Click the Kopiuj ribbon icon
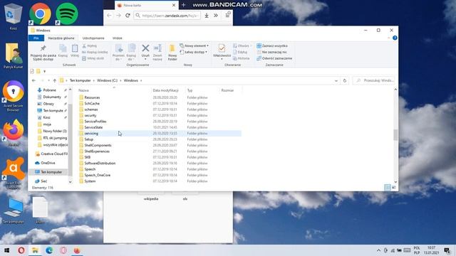456x256 pixels. (63, 48)
